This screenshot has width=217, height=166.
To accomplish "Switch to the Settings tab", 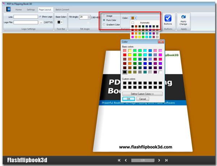I will (31, 9).
